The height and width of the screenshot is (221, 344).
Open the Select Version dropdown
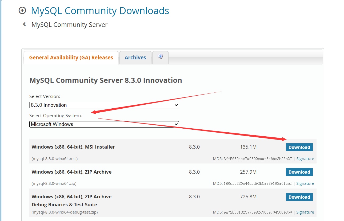click(x=104, y=105)
